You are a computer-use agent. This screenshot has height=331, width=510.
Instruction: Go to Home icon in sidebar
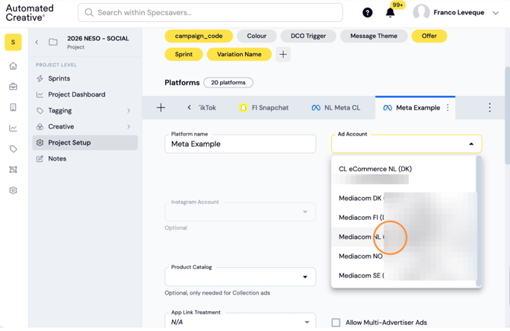pos(13,66)
